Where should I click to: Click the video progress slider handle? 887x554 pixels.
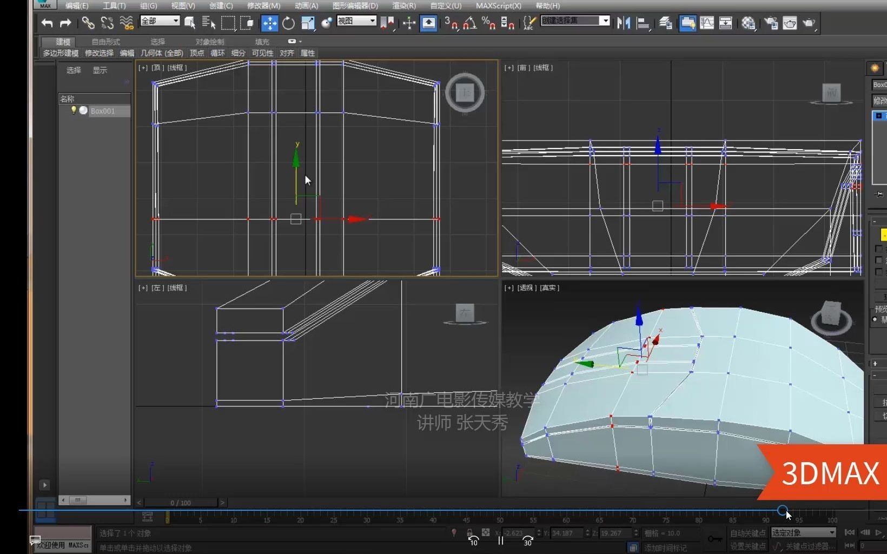pos(782,510)
